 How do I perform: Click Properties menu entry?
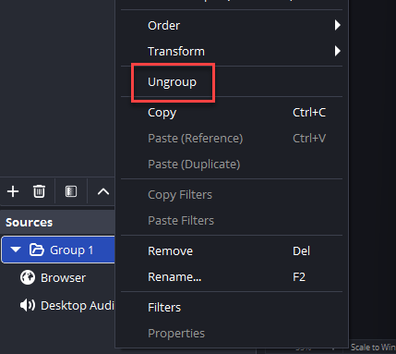(x=232, y=334)
